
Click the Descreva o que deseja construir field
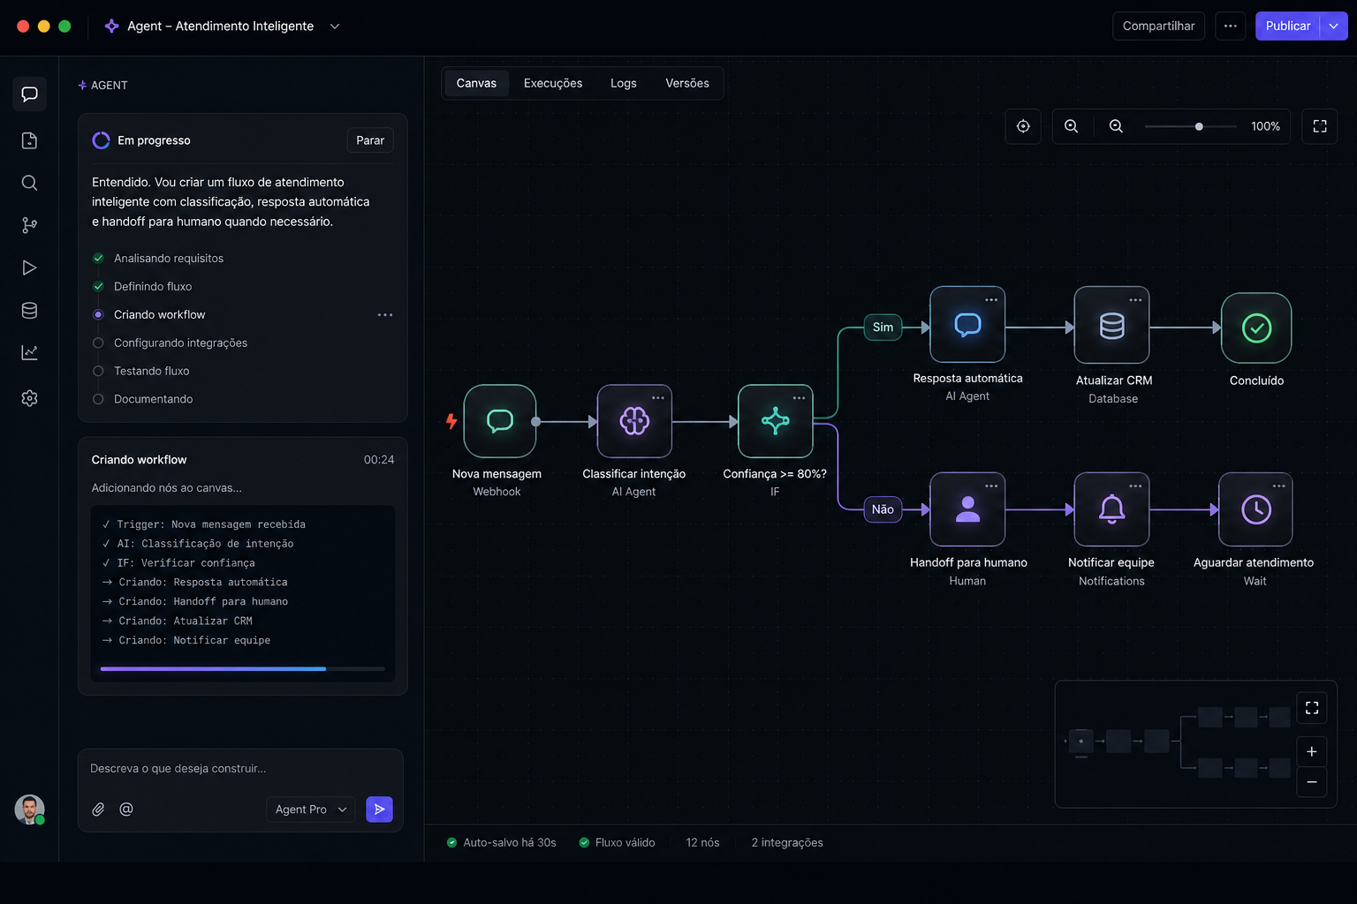point(240,769)
